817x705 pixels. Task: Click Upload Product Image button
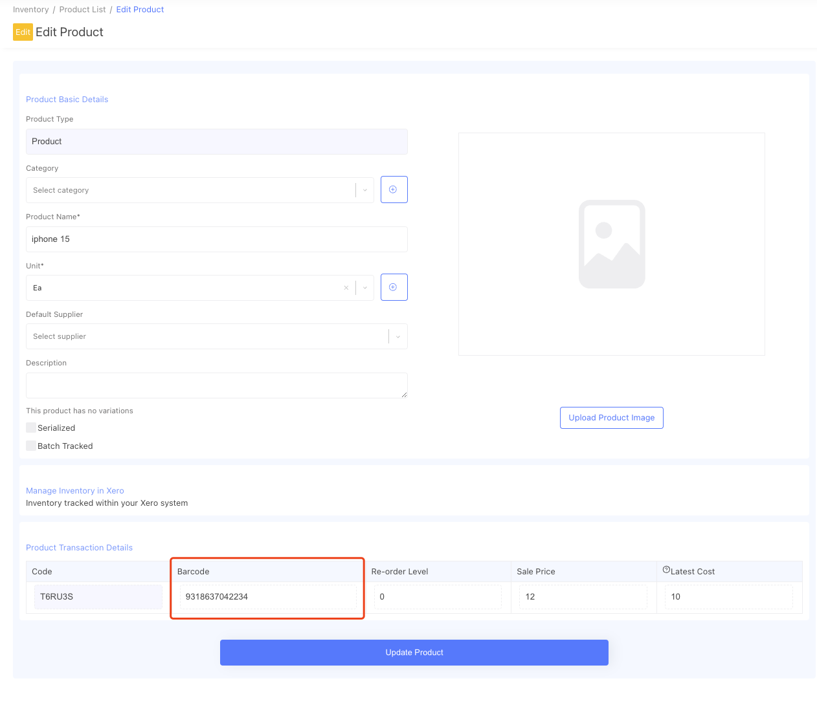click(611, 418)
